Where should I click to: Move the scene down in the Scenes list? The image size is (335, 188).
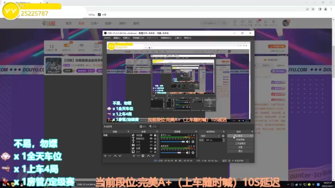(x=120, y=156)
